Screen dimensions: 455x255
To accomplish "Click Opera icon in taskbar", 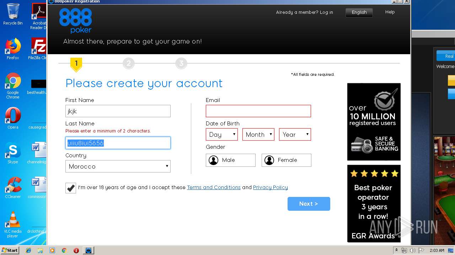I will click(76, 250).
